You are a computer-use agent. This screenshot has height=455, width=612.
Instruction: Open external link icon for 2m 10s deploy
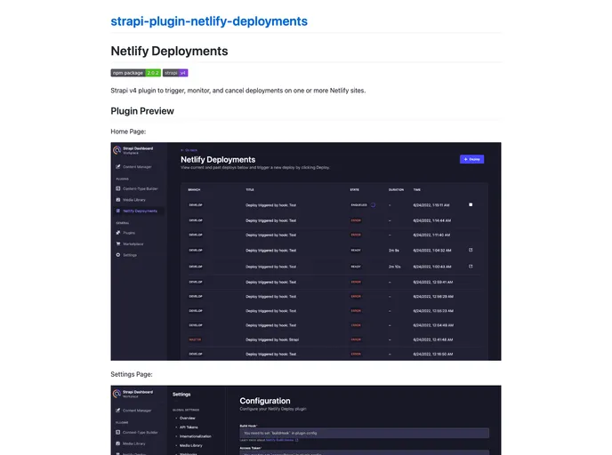click(471, 267)
